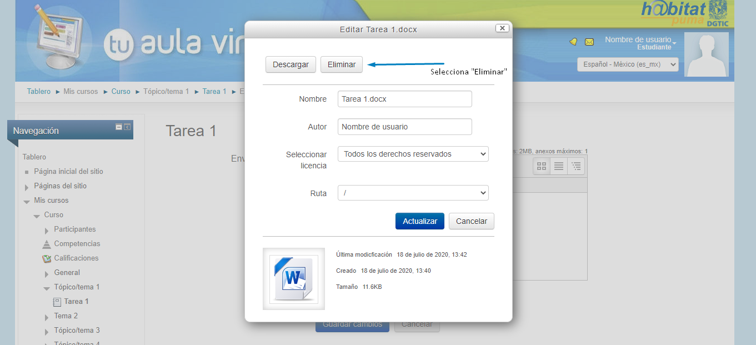Screen dimensions: 756x345
Task: Open the Nombre de usuario account menu
Action: 640,40
